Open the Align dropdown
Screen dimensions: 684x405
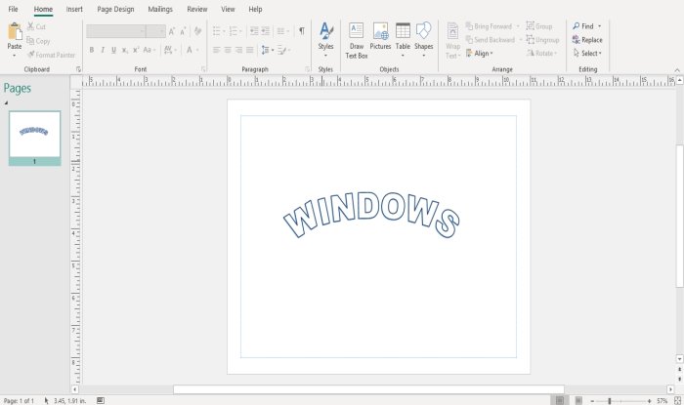[x=480, y=53]
